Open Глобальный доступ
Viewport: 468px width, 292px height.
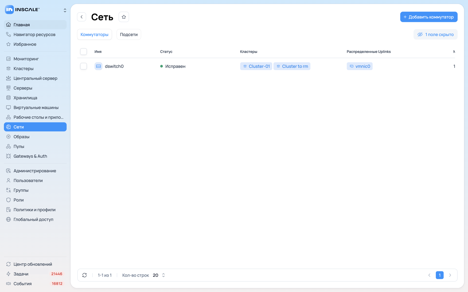click(35, 219)
